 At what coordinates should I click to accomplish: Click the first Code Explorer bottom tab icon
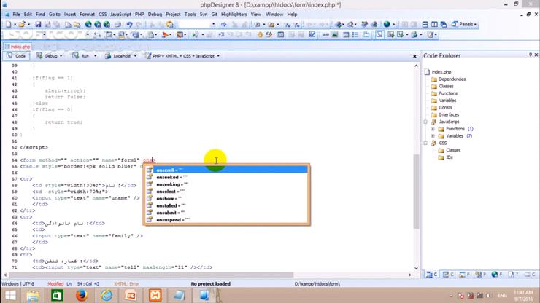(x=431, y=274)
